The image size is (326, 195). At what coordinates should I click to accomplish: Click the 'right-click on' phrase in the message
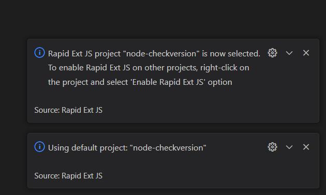click(x=225, y=68)
